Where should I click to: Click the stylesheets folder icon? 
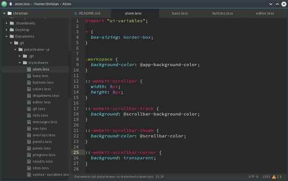coord(25,63)
